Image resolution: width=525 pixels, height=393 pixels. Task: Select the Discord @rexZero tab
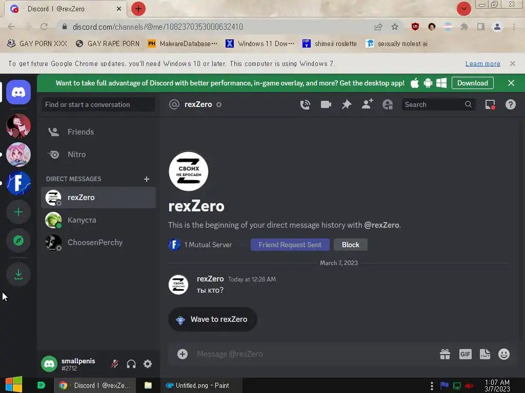pos(65,9)
